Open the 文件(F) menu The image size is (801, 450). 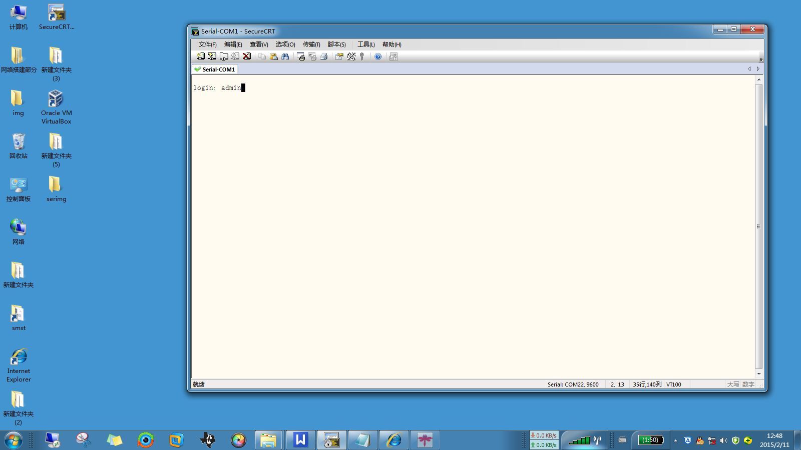(x=207, y=44)
